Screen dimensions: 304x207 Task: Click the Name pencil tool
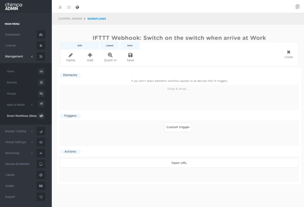pos(71,57)
